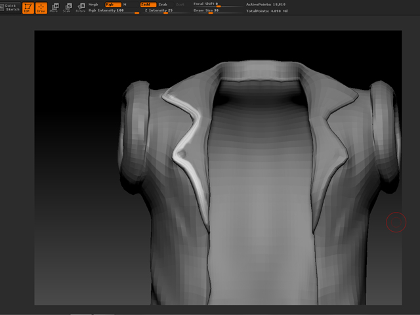Click the TotalPoints count readout
The width and height of the screenshot is (420, 315).
coord(266,11)
